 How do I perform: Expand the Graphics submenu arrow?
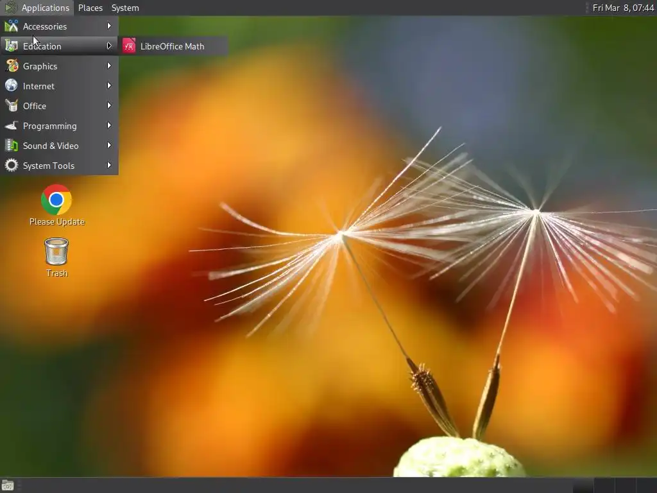click(x=109, y=66)
